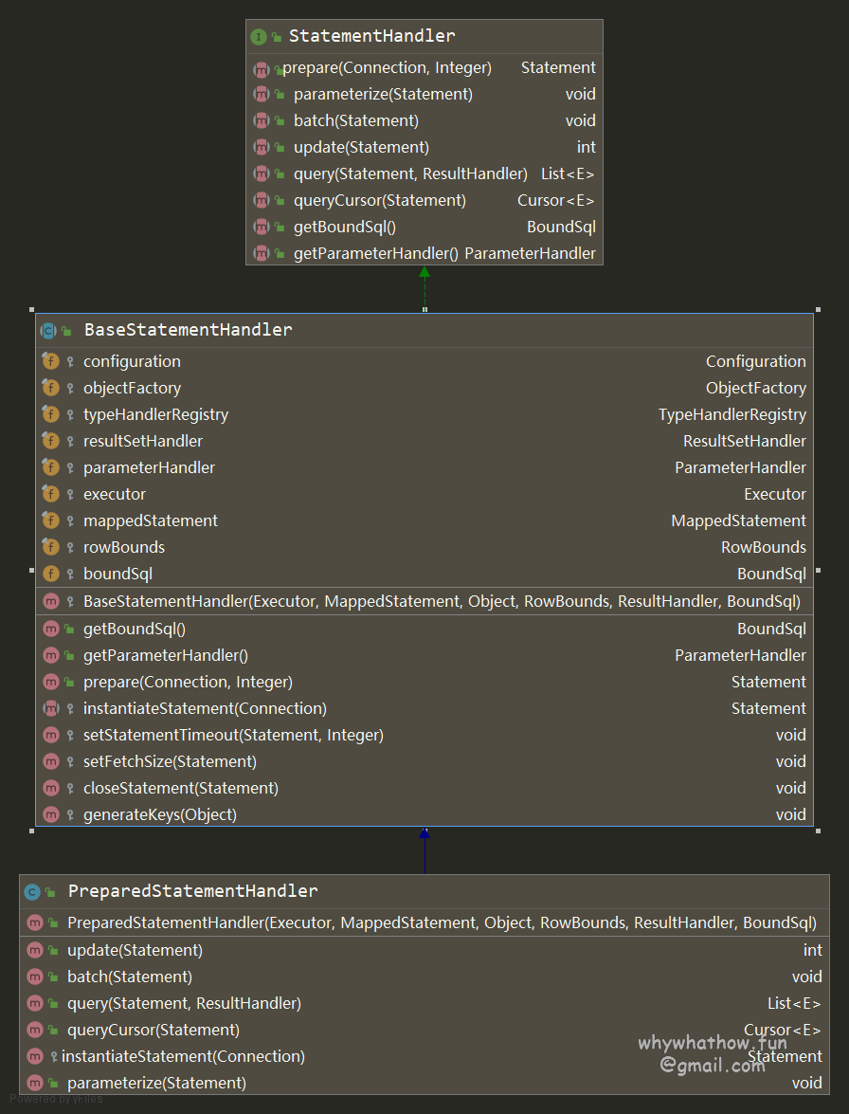Click the field icon beside rowBounds

point(51,547)
